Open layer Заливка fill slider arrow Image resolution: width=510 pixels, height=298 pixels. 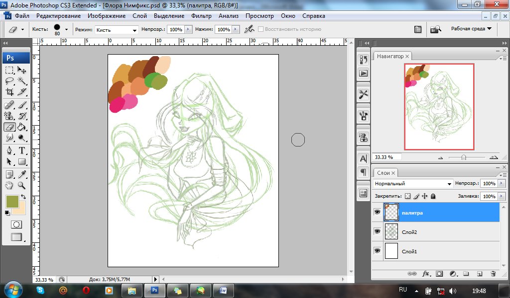[501, 196]
